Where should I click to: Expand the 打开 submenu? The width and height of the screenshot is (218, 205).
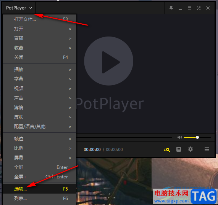[x=39, y=29]
